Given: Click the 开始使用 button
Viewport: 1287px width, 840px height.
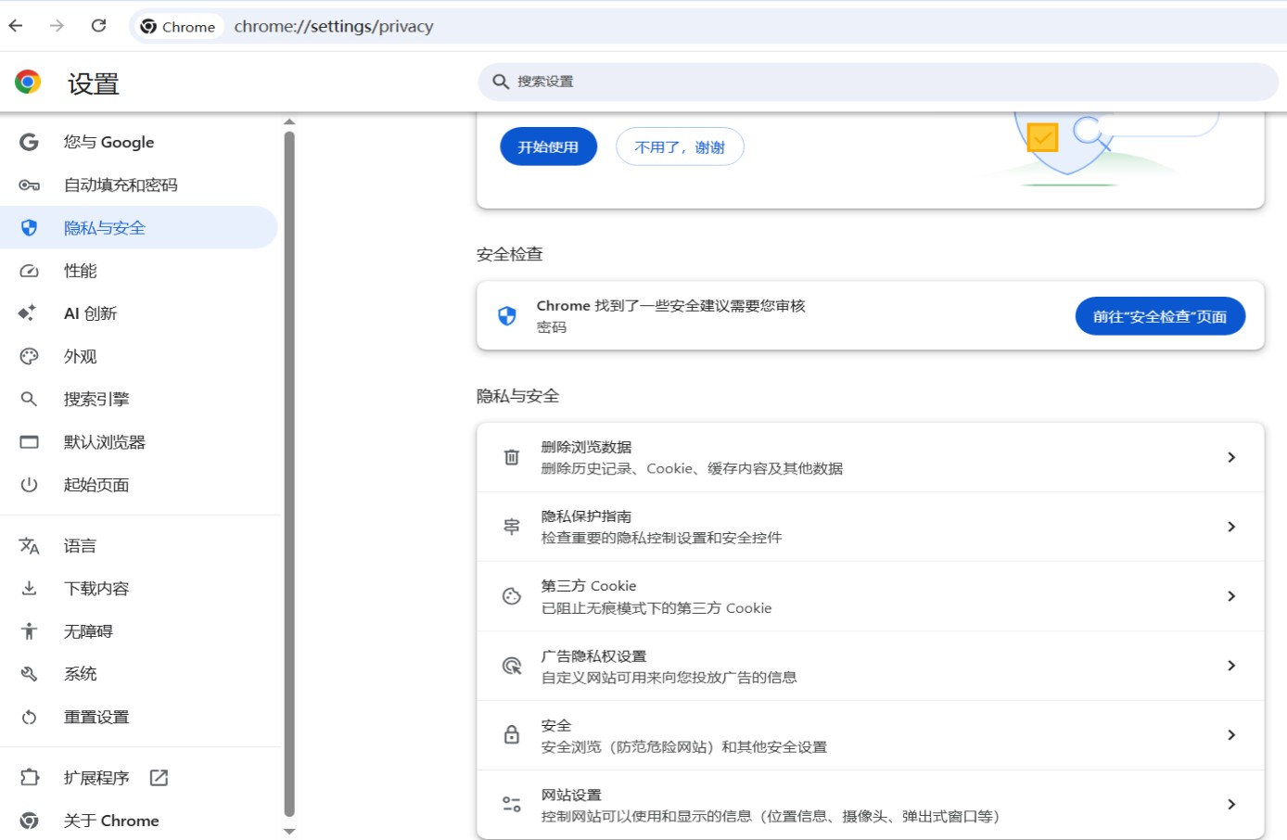Looking at the screenshot, I should [x=548, y=146].
